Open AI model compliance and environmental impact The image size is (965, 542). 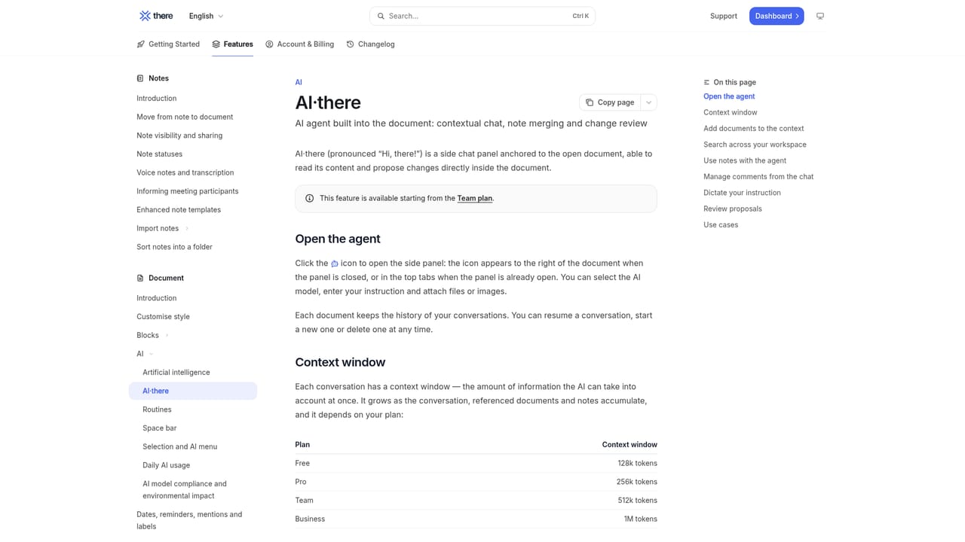[185, 490]
